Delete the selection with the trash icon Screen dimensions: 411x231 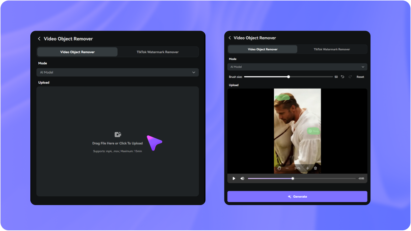pyautogui.click(x=316, y=168)
